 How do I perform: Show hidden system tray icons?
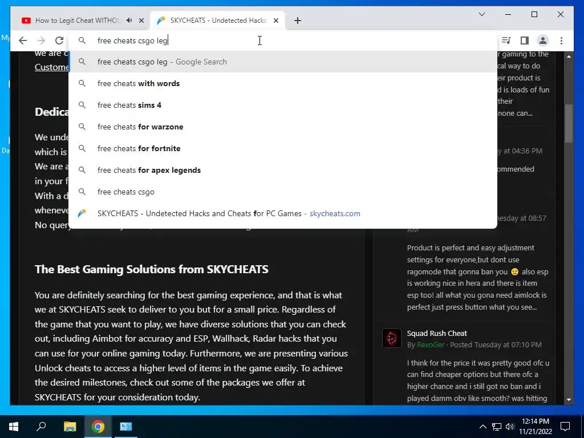pyautogui.click(x=482, y=427)
